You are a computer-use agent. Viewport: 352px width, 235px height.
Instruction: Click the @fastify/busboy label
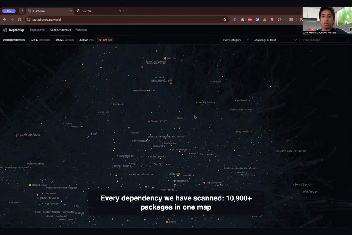206,102
